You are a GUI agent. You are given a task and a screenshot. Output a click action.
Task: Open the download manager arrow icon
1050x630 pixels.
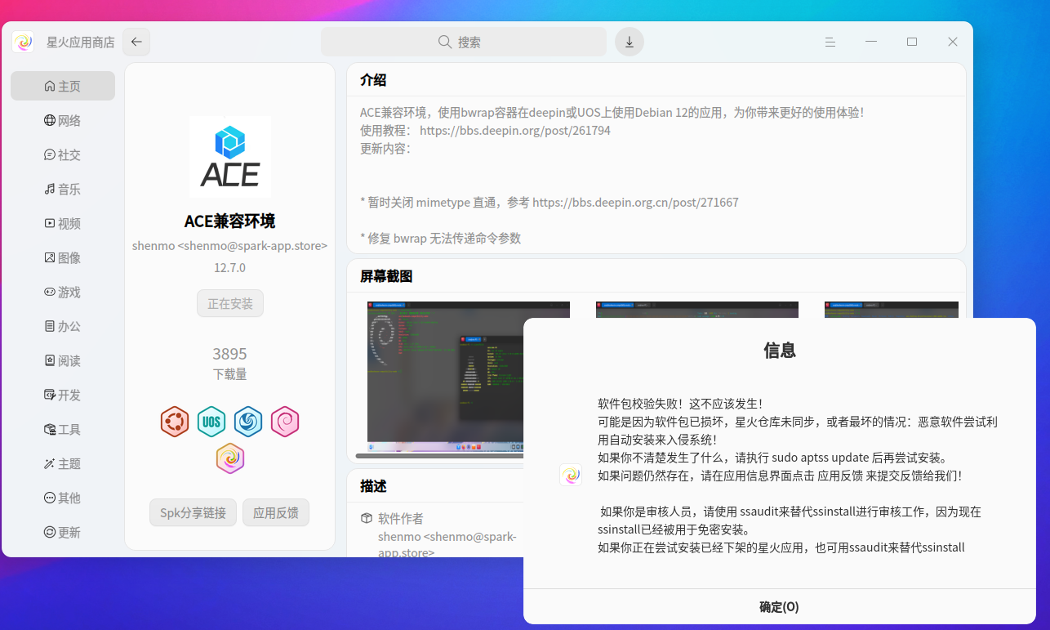[630, 42]
